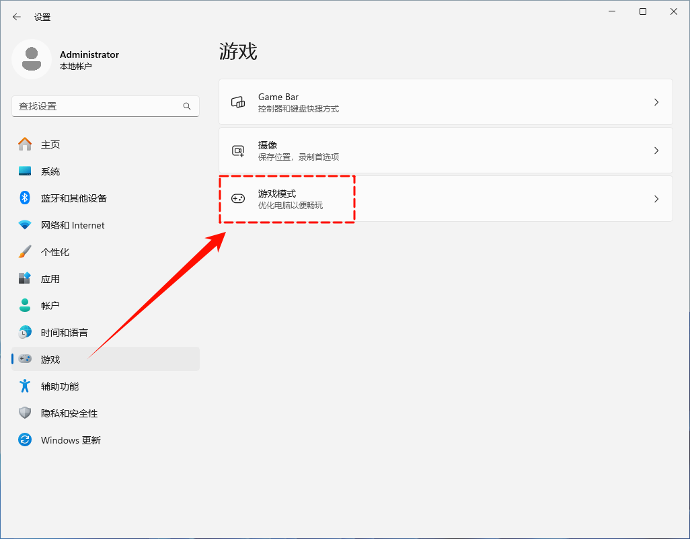Click the search magnifier icon
690x539 pixels.
click(186, 106)
